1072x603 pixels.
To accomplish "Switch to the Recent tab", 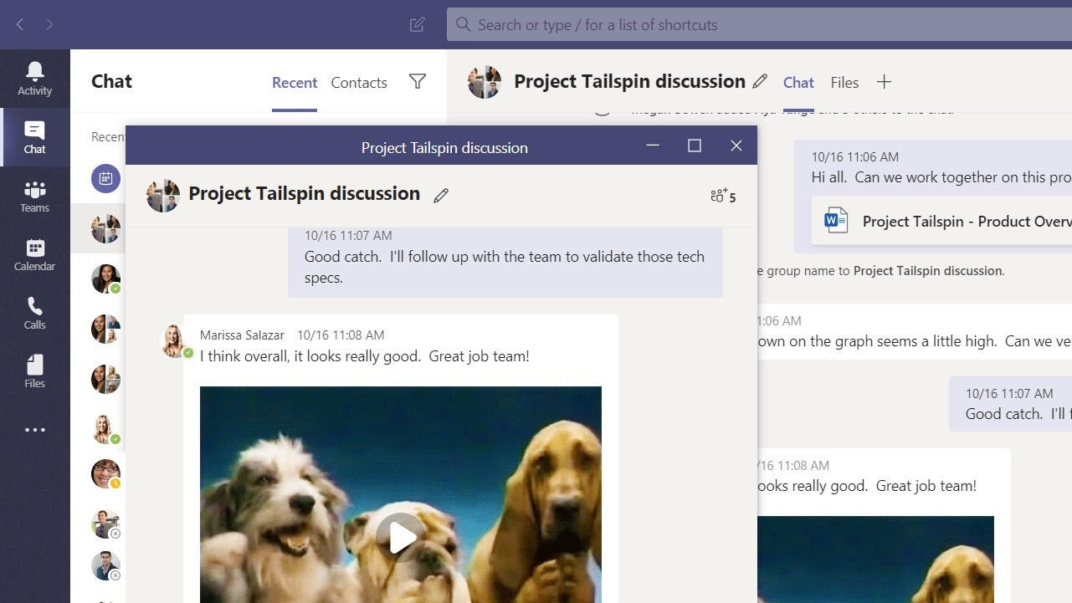I will [295, 83].
